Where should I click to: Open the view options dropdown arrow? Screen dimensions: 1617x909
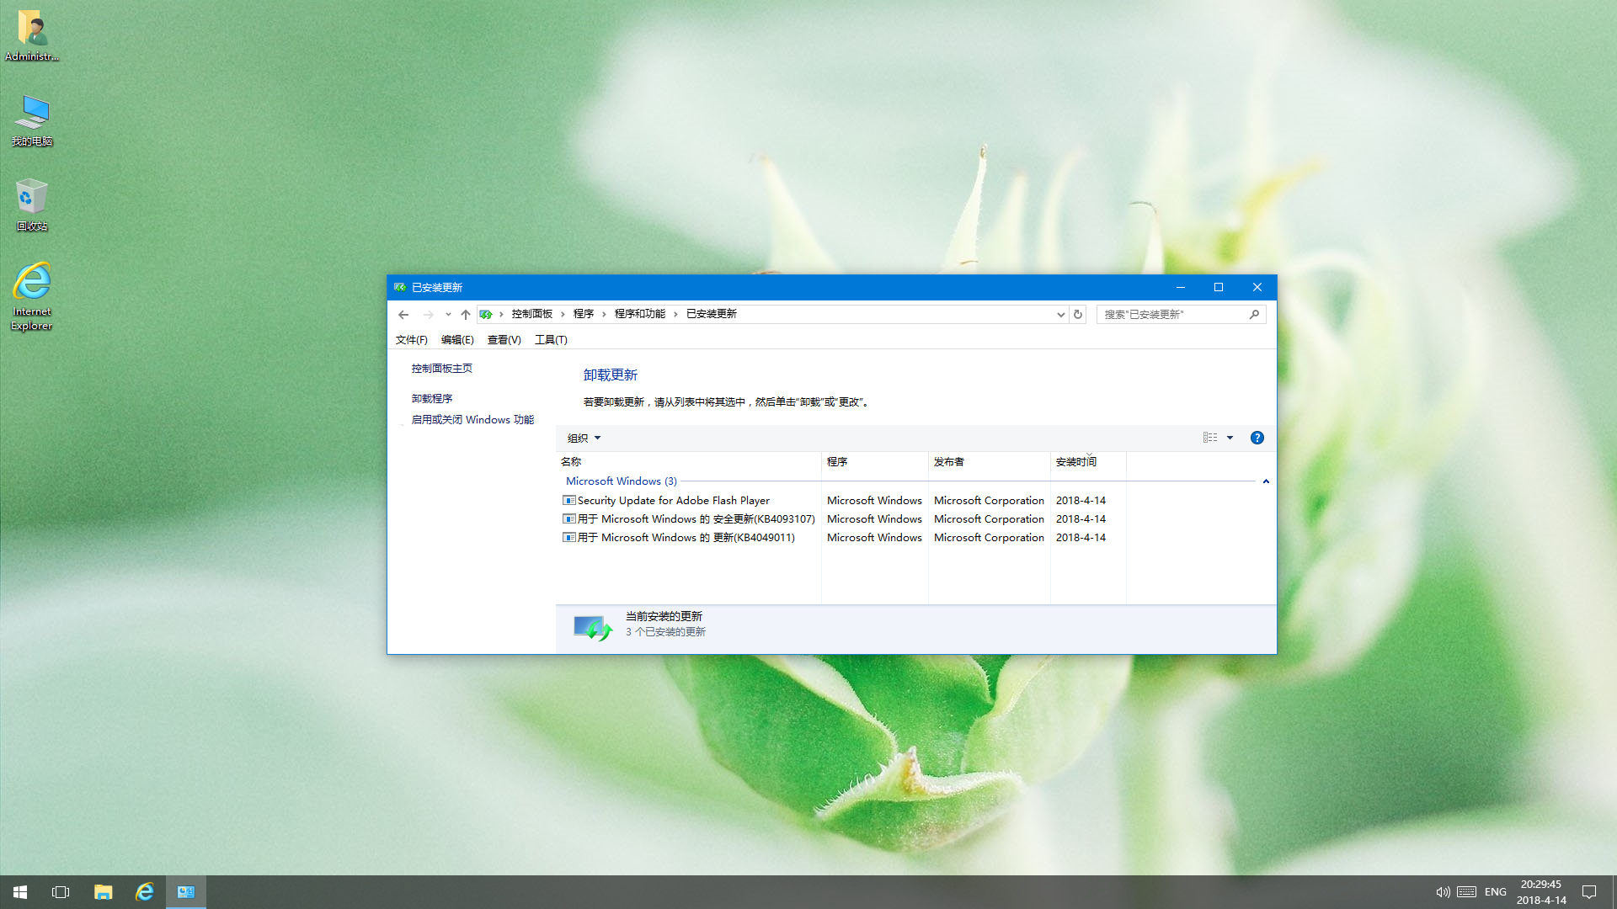[1230, 438]
